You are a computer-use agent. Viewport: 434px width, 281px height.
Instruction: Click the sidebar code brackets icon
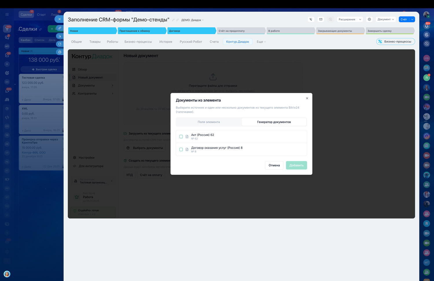(7, 117)
